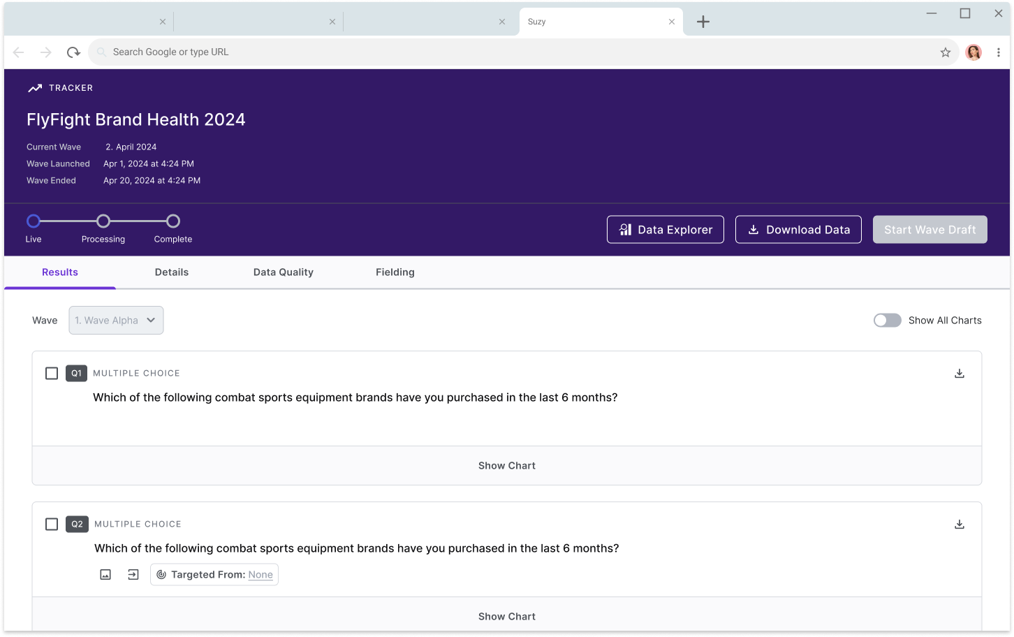
Task: Select the Q2 question checkbox
Action: click(52, 525)
